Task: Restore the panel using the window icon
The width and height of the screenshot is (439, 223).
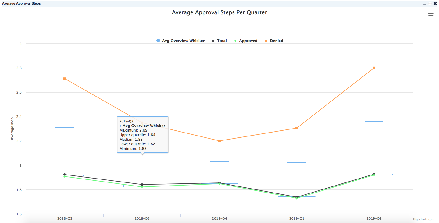Action: click(430, 4)
